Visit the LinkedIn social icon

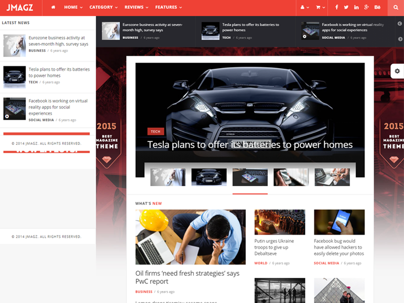[x=356, y=7]
